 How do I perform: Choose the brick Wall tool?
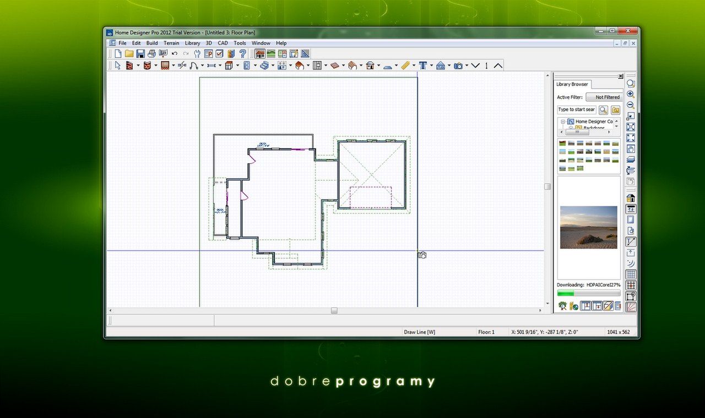pos(129,65)
